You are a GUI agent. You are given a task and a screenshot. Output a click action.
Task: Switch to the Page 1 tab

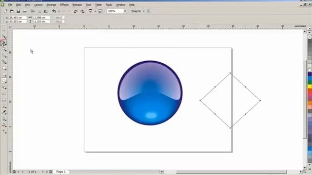(61, 172)
